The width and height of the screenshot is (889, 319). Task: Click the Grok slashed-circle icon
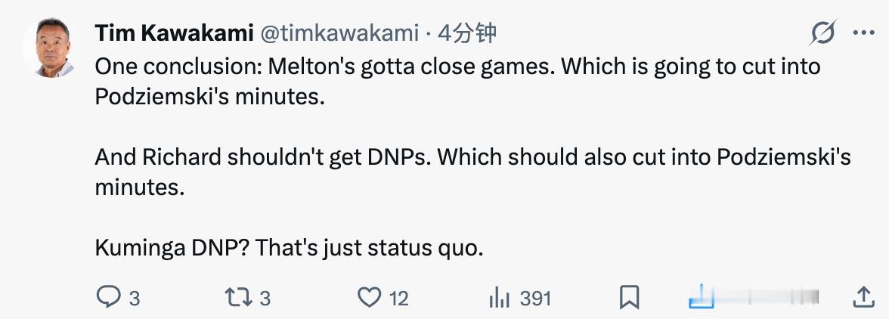coord(822,33)
